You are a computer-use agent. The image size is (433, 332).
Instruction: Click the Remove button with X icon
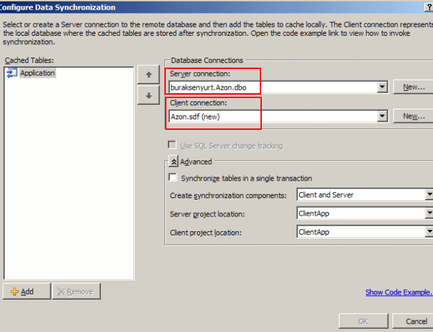[76, 291]
